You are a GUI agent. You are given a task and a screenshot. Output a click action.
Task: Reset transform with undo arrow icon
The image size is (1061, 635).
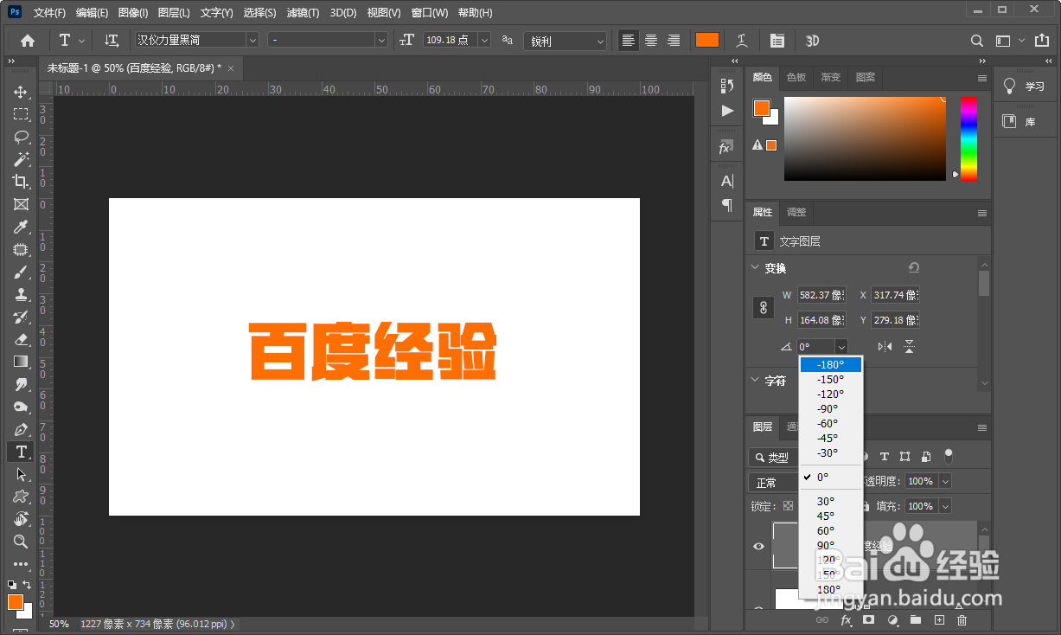tap(913, 268)
